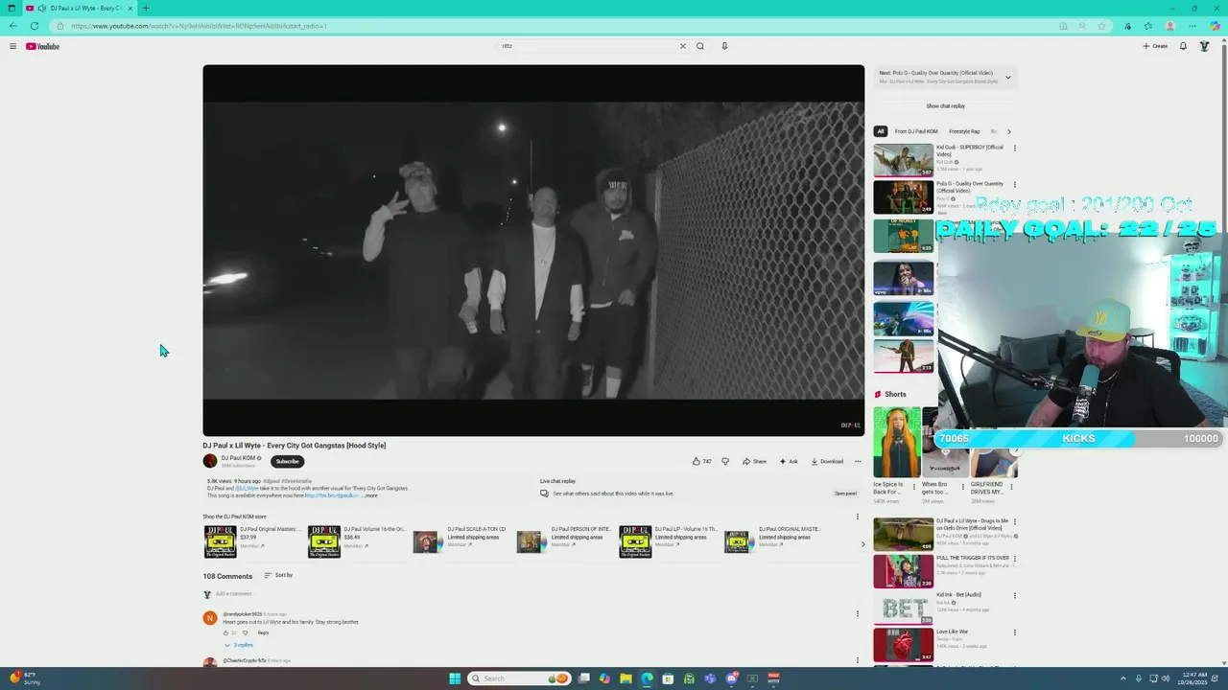Open options for Kid Cudi SUPERBOY video

pos(1014,149)
